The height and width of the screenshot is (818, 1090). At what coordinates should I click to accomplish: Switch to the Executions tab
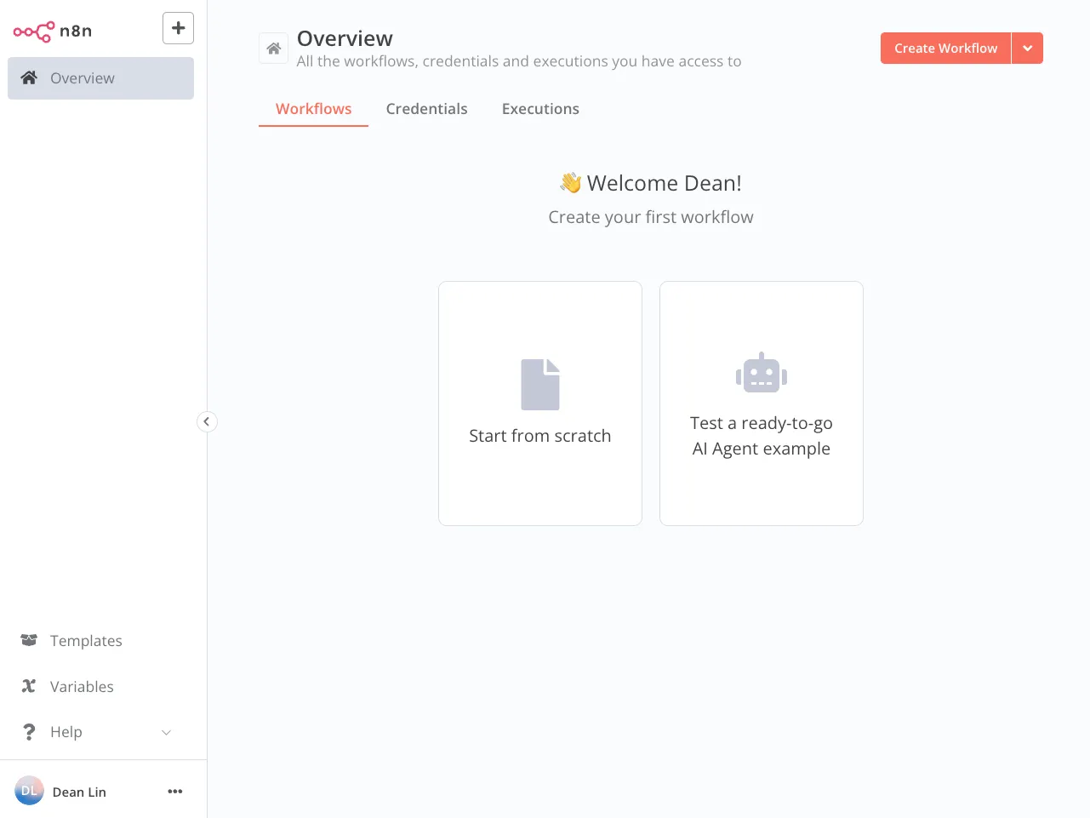tap(540, 109)
